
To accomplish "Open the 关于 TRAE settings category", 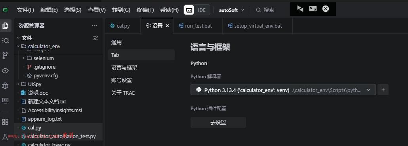I will [141, 93].
